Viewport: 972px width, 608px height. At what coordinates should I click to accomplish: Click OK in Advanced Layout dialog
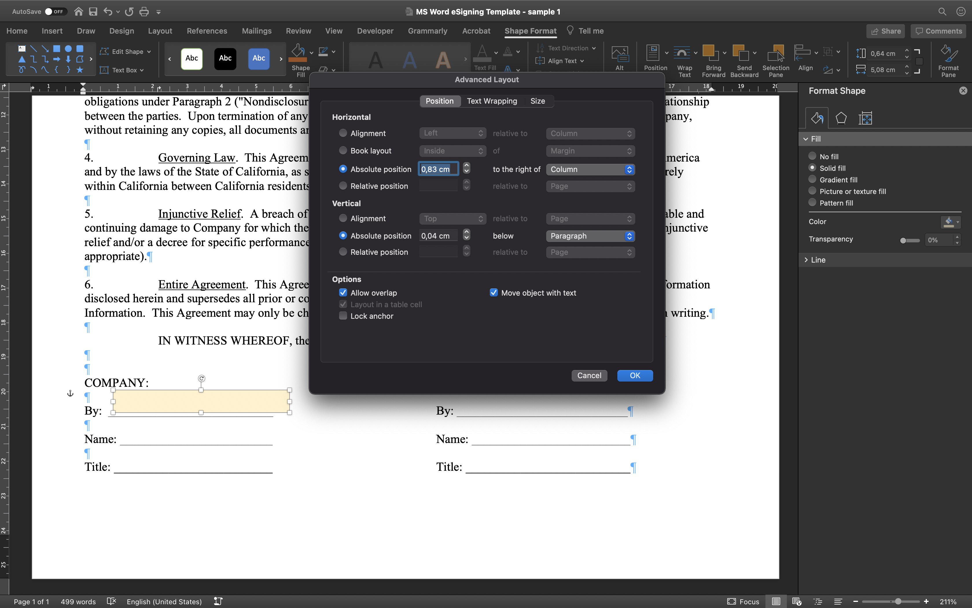635,375
